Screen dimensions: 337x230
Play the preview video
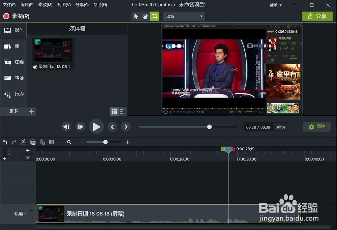[x=96, y=127]
